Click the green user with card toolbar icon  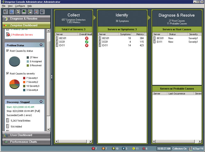30,12
